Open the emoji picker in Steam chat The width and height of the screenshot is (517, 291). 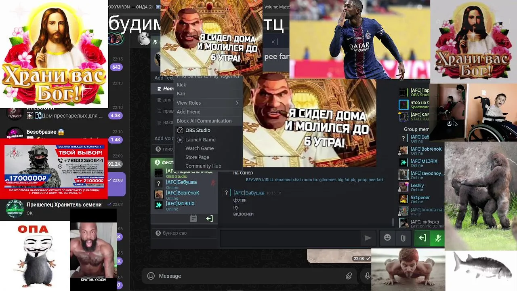click(387, 238)
